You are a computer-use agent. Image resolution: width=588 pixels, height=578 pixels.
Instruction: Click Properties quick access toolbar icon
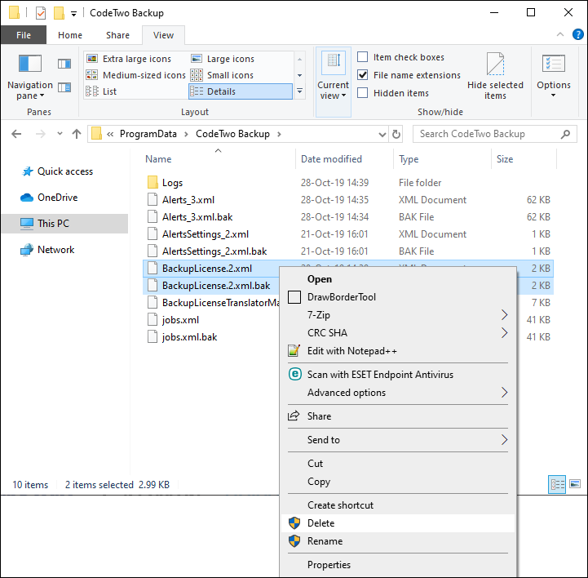point(41,13)
